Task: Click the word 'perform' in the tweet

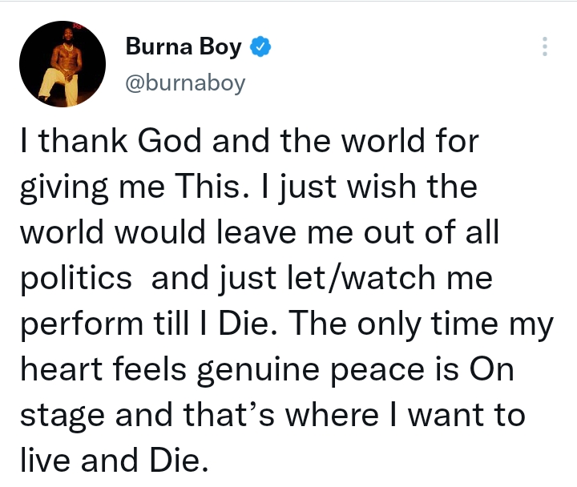Action: click(82, 324)
